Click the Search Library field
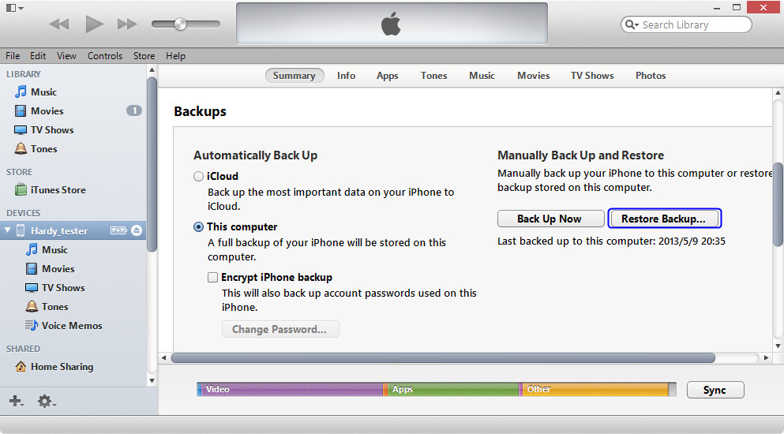This screenshot has width=784, height=434. (686, 24)
